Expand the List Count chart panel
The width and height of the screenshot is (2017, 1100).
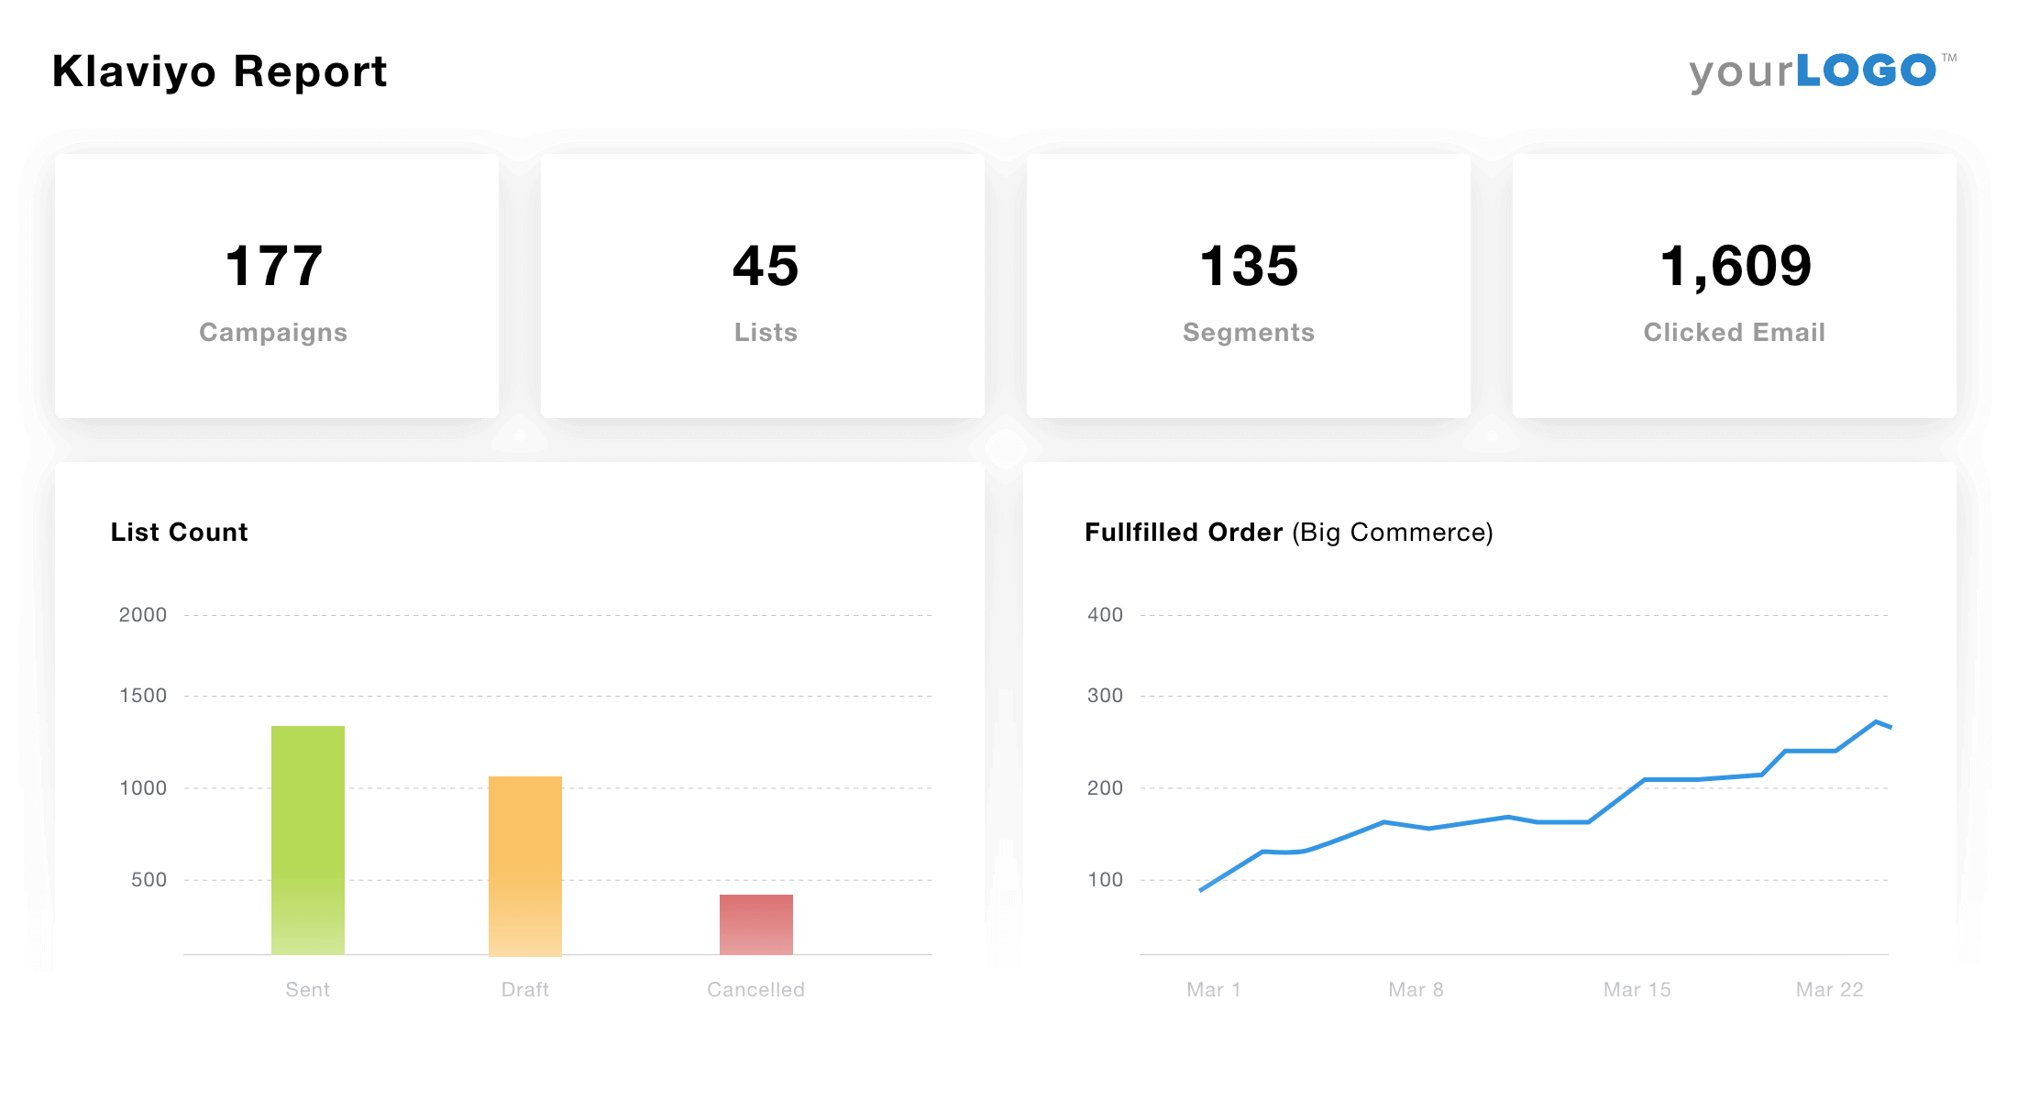pyautogui.click(x=521, y=756)
